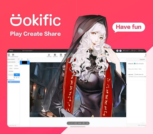Zoom in the canvas with plus icon

tap(84, 123)
